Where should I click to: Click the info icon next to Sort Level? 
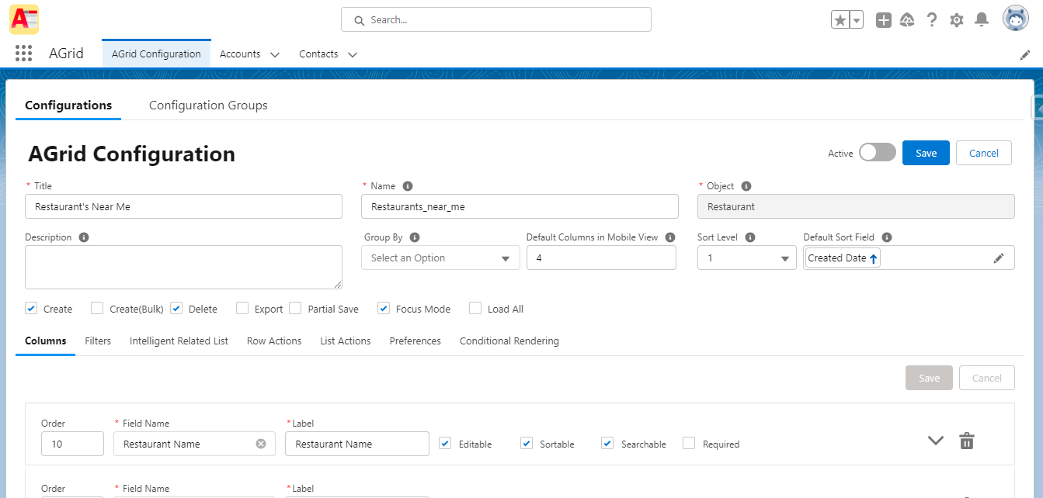750,237
